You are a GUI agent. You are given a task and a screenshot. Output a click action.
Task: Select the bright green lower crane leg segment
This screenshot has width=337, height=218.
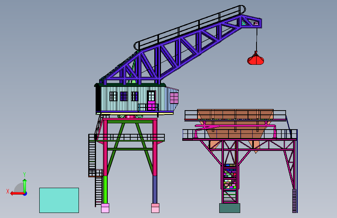pos(105,189)
